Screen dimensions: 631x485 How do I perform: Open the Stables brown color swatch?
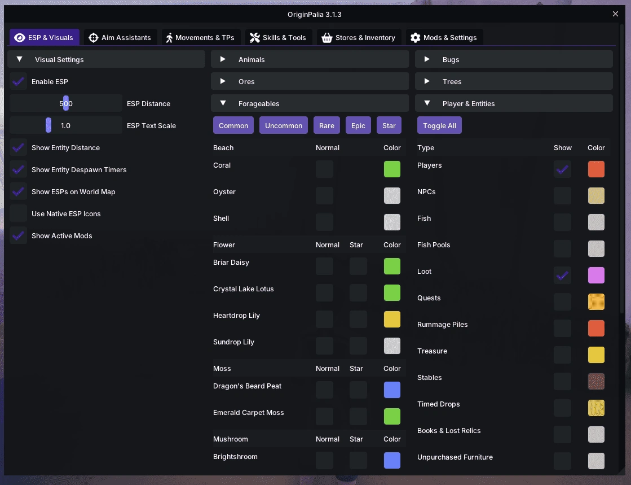[x=596, y=382]
